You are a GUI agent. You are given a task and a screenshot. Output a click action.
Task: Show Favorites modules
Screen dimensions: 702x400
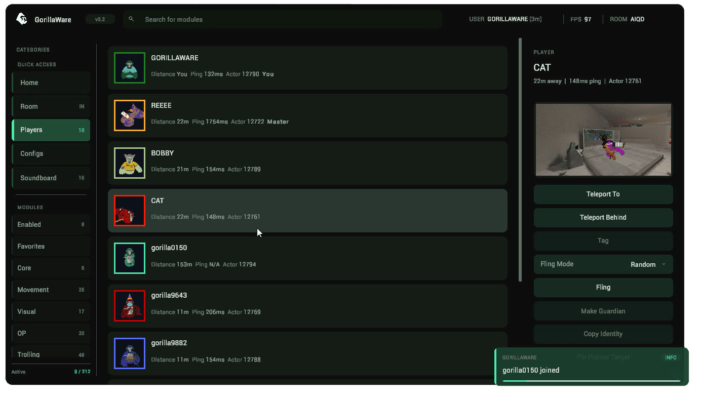(x=51, y=246)
